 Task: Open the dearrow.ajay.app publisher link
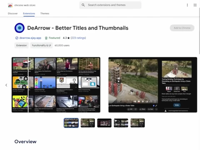pos(30,38)
